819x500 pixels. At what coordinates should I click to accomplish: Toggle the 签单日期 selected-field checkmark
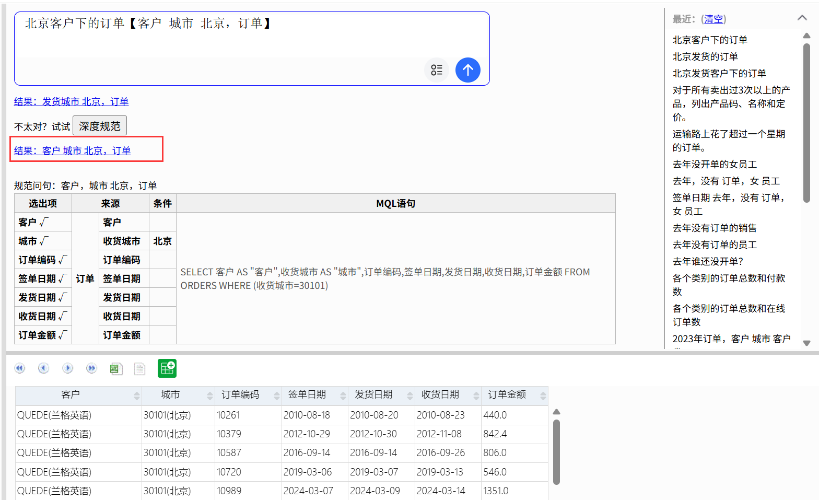63,278
